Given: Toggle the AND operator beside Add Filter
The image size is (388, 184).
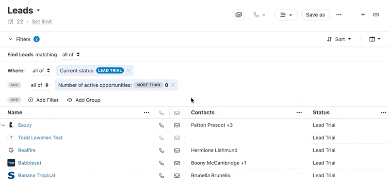Looking at the screenshot, I should point(15,100).
